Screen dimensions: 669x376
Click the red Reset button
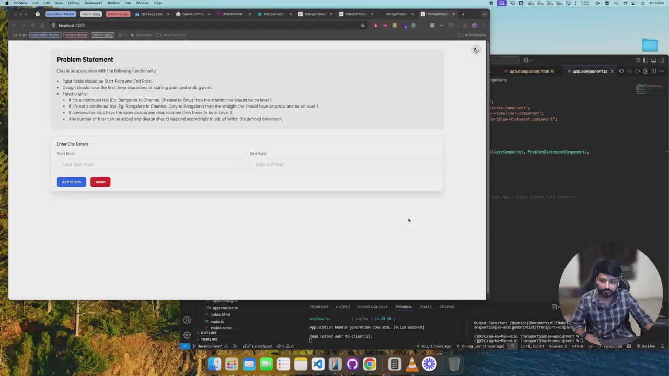pyautogui.click(x=100, y=182)
